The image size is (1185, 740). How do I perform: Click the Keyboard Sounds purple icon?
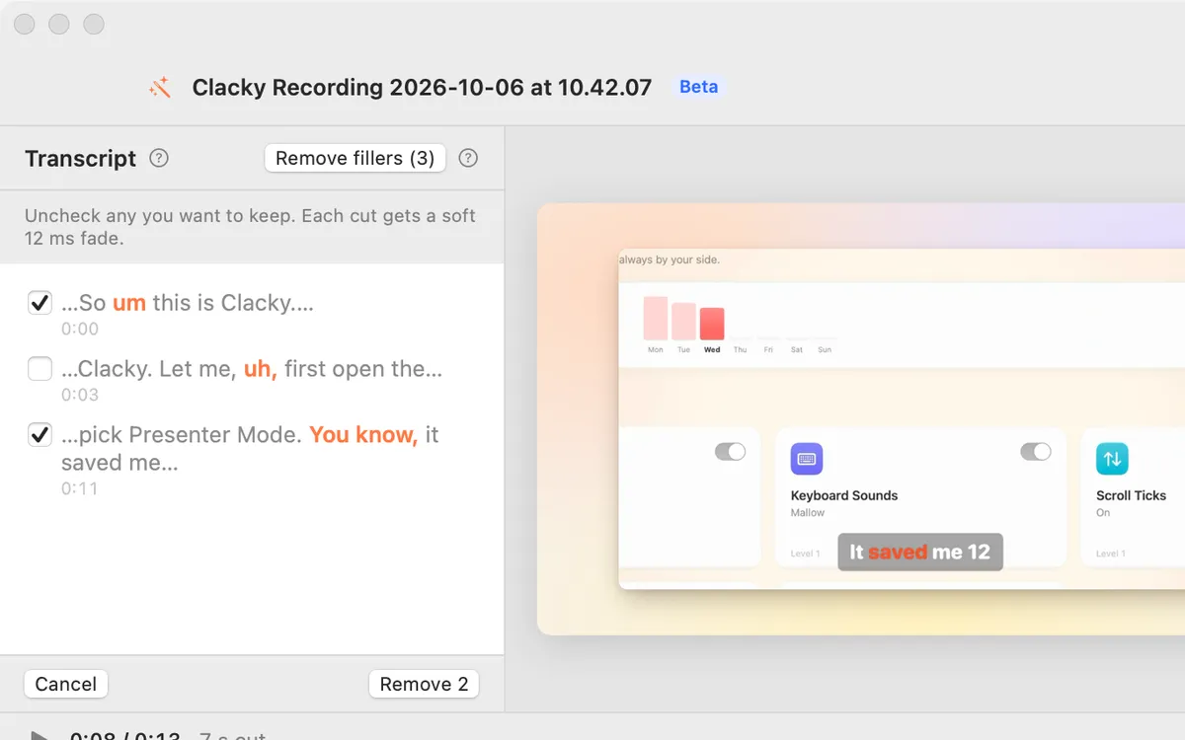coord(807,459)
